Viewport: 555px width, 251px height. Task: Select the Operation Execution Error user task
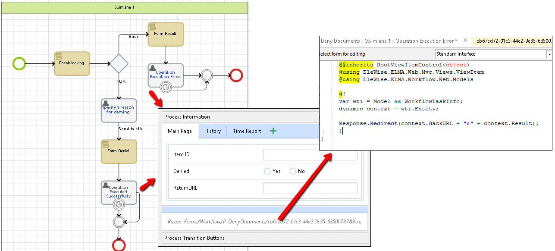[x=166, y=74]
